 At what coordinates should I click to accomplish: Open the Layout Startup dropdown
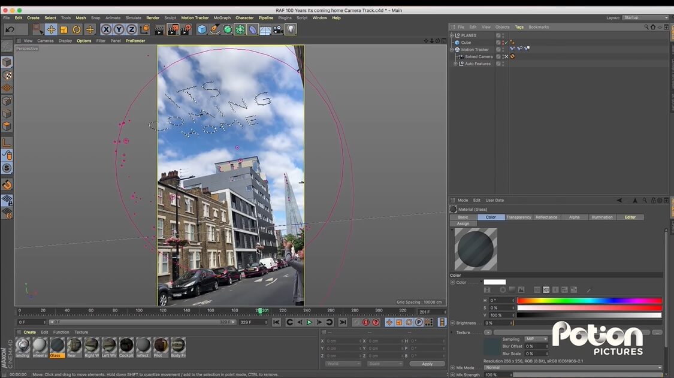tap(645, 18)
